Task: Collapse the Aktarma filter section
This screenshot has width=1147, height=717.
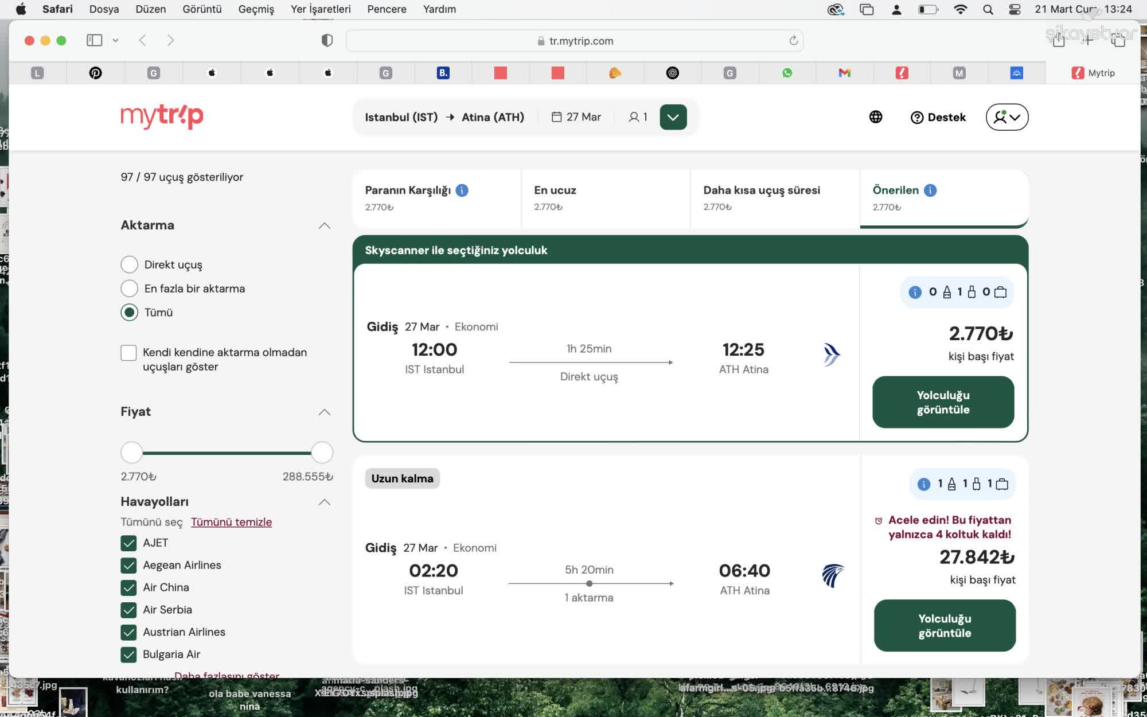Action: tap(325, 225)
